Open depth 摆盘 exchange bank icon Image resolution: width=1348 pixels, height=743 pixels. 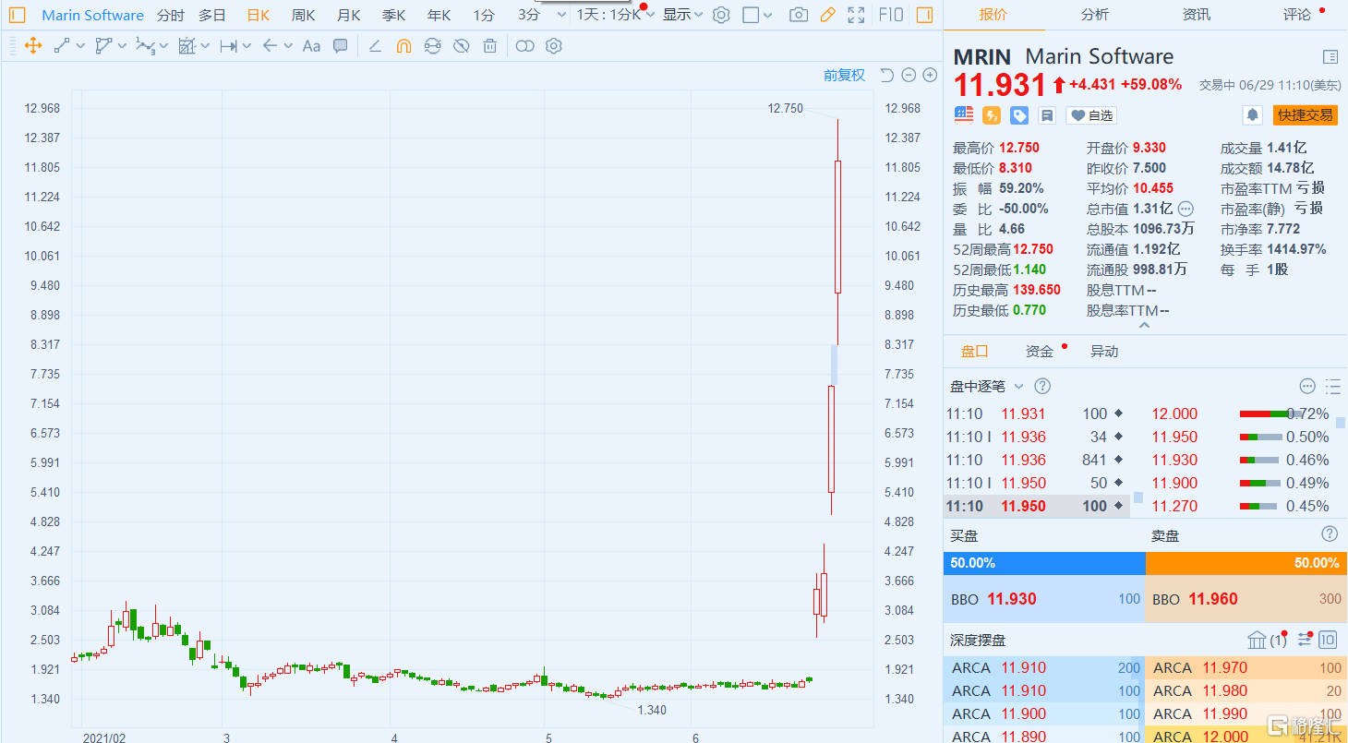pyautogui.click(x=1257, y=640)
